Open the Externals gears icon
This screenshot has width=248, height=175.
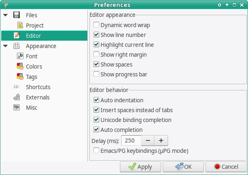pos(16,97)
